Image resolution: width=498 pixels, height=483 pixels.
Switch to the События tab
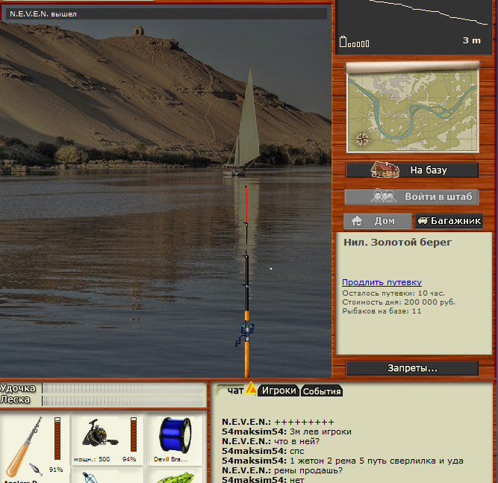pos(322,391)
